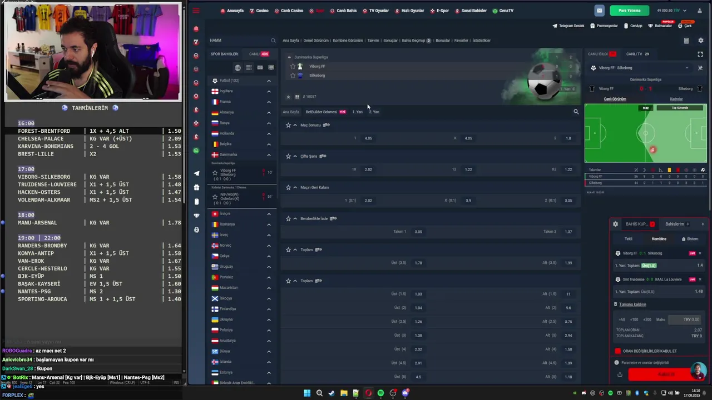The image size is (712, 400).
Task: Open the Telegram Destek link
Action: click(x=568, y=26)
